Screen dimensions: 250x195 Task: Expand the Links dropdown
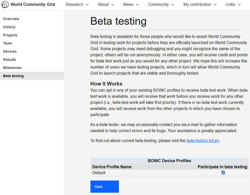point(233,5)
